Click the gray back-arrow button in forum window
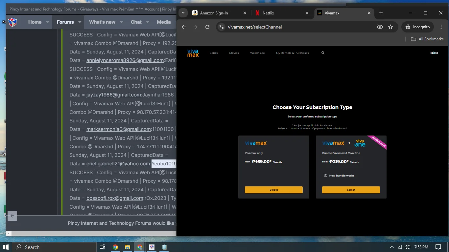Viewport: 449px width, 252px height. pos(12,216)
